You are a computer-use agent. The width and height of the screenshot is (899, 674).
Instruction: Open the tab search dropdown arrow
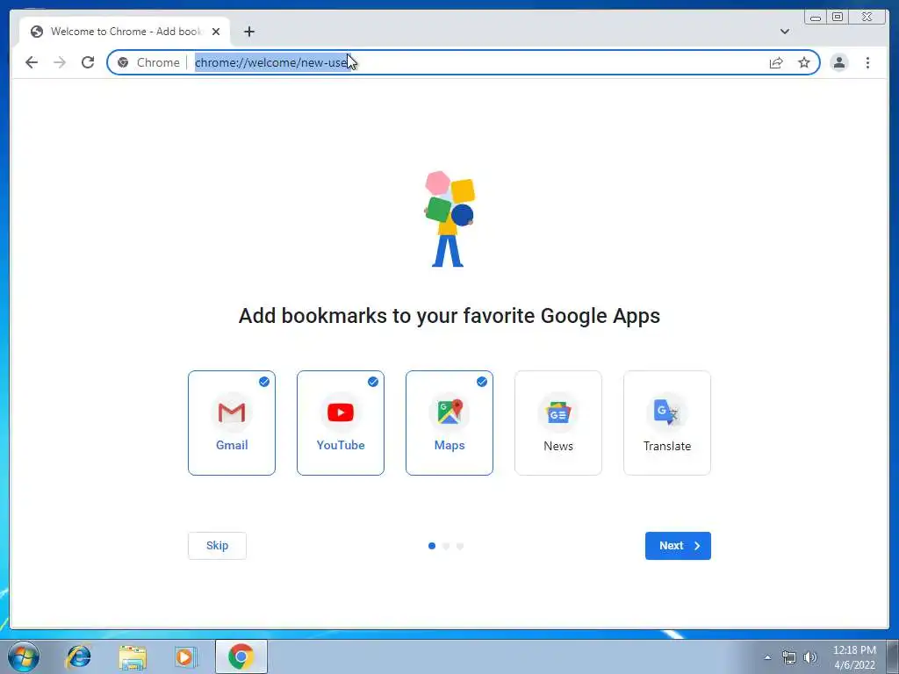784,32
